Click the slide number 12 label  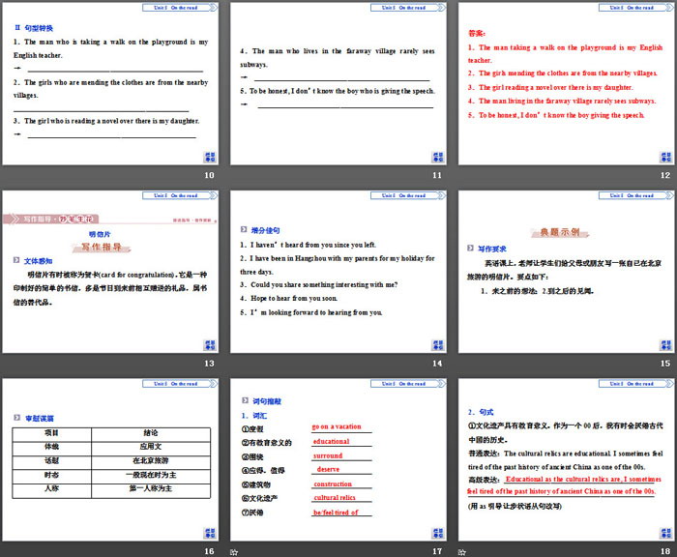[665, 175]
